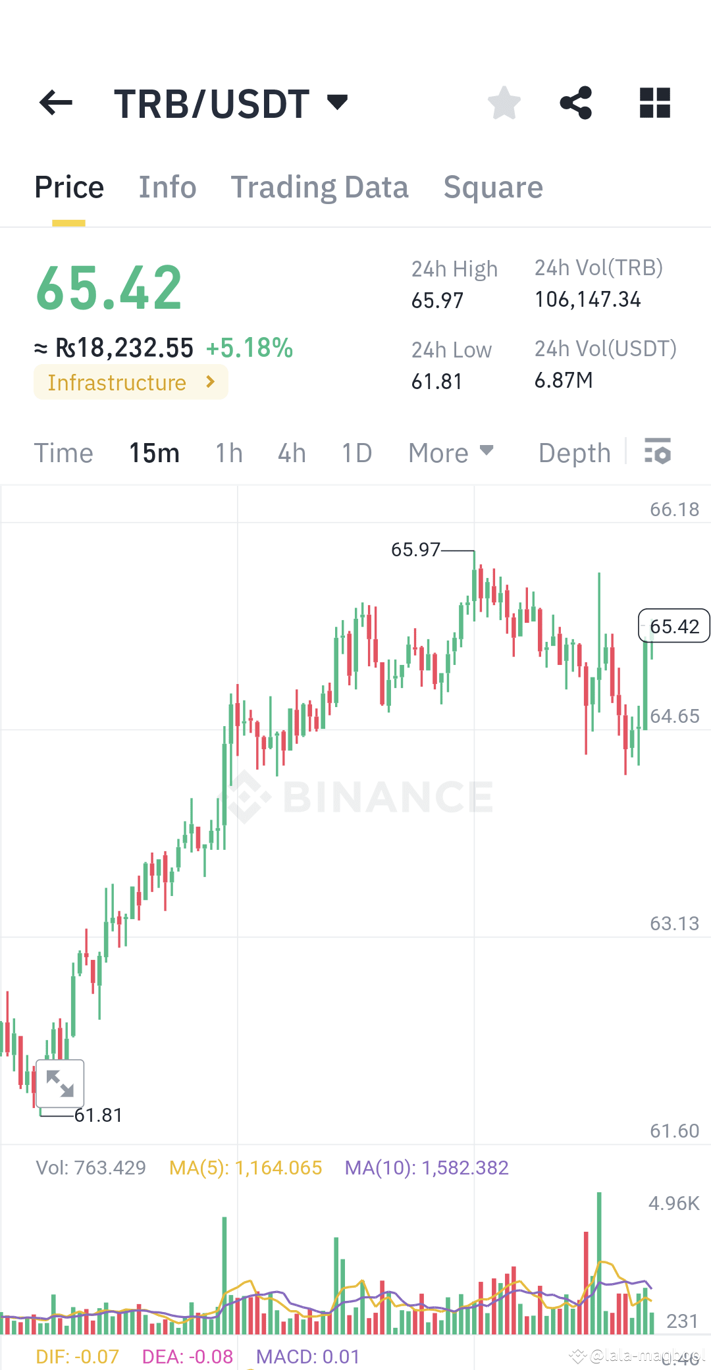
Task: Add TRB/USDT to favorites with the star
Action: point(504,101)
